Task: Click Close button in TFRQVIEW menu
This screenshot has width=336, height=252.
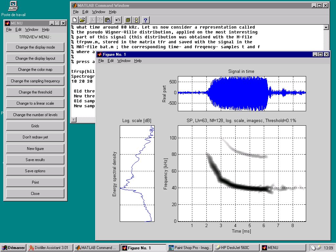Action: pos(35,194)
